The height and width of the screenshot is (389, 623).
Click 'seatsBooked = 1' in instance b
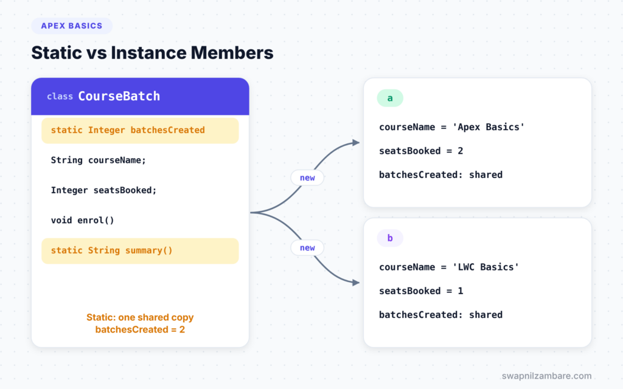[421, 291]
